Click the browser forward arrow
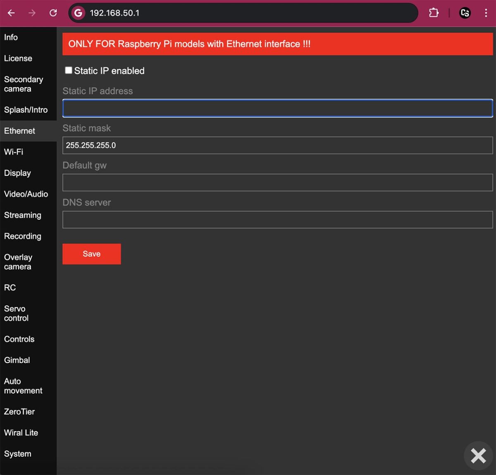The width and height of the screenshot is (496, 475). (x=32, y=13)
